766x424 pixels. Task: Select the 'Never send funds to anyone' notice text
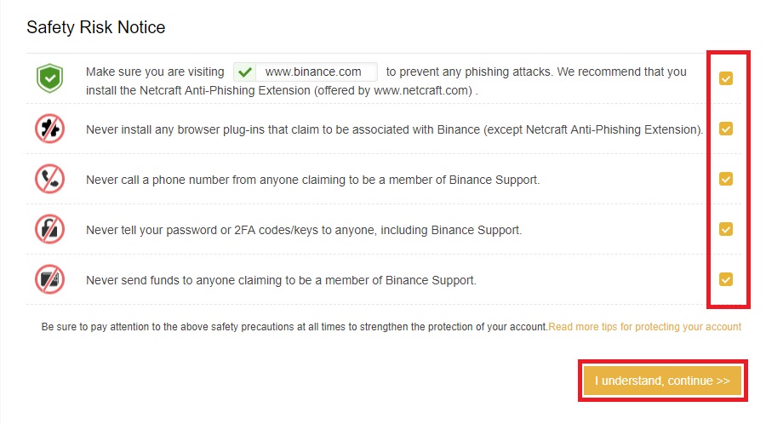[281, 280]
